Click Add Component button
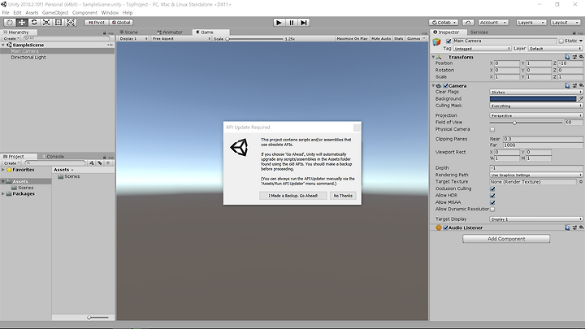This screenshot has width=585, height=329. [506, 239]
